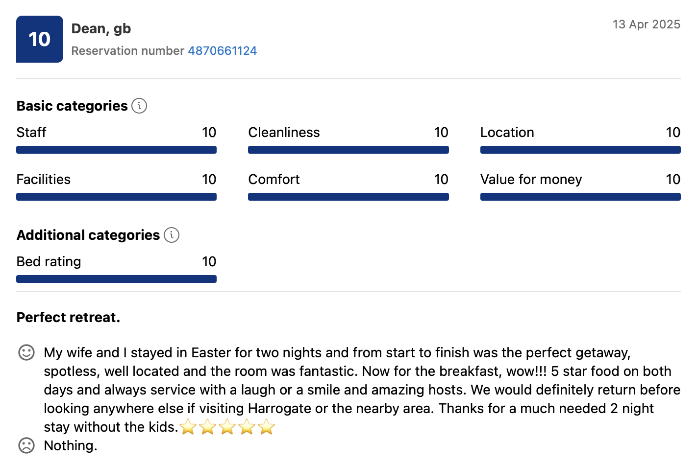Click reviewer name Dean, gb
The width and height of the screenshot is (697, 464).
(x=101, y=29)
